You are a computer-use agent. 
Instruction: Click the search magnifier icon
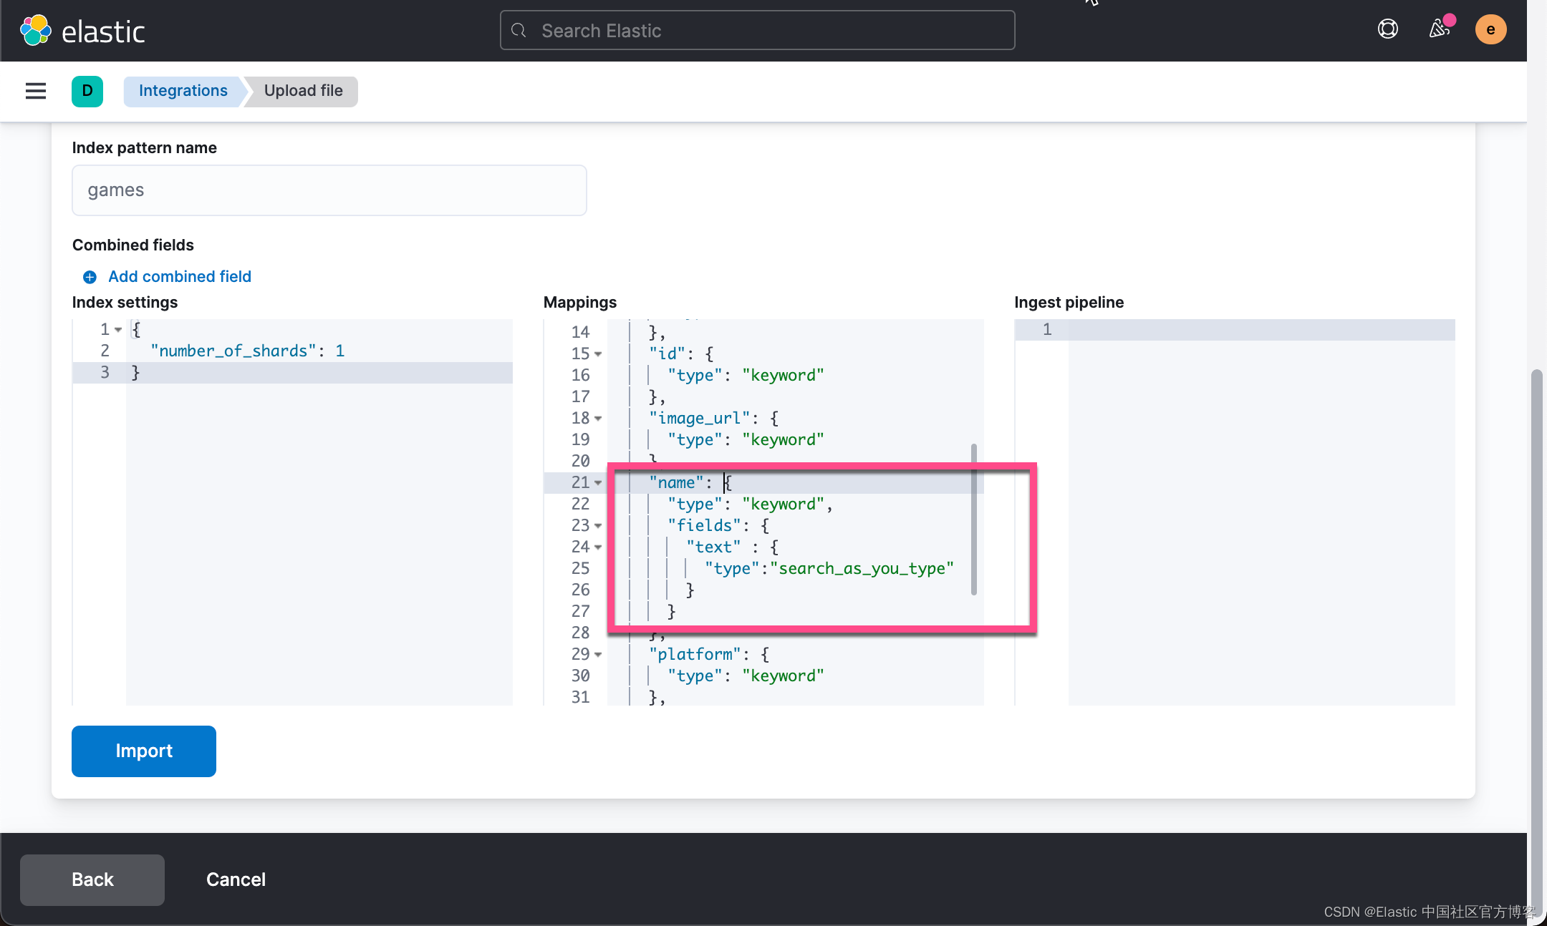coord(519,31)
